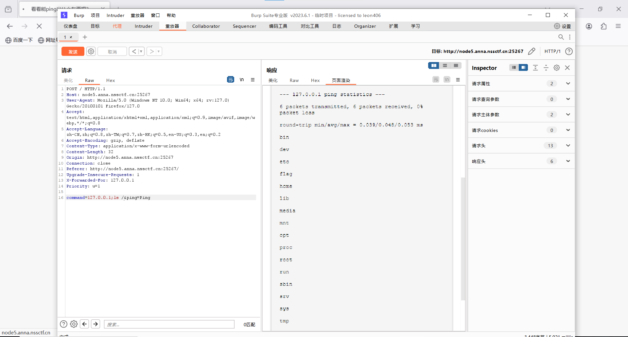The width and height of the screenshot is (628, 337).
Task: Open history forward dropdown arrow
Action: coord(159,51)
